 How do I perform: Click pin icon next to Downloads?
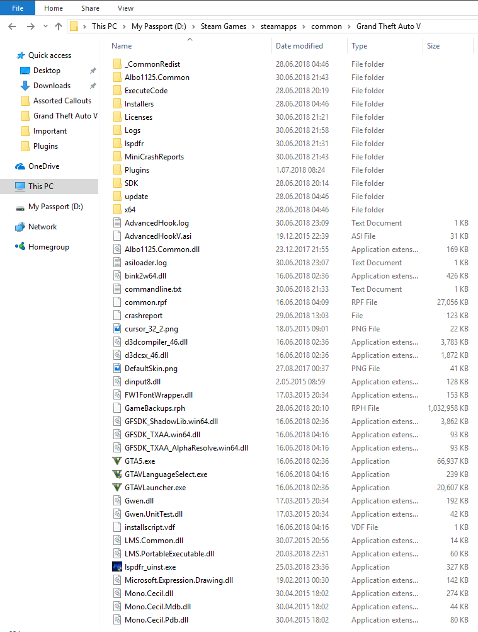tap(93, 86)
